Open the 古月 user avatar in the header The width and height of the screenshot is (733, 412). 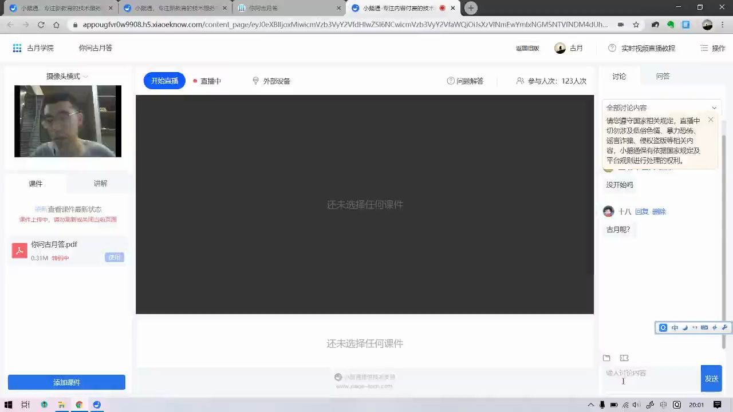pos(560,48)
